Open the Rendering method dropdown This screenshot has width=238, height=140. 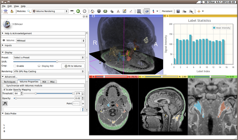[x=49, y=71]
